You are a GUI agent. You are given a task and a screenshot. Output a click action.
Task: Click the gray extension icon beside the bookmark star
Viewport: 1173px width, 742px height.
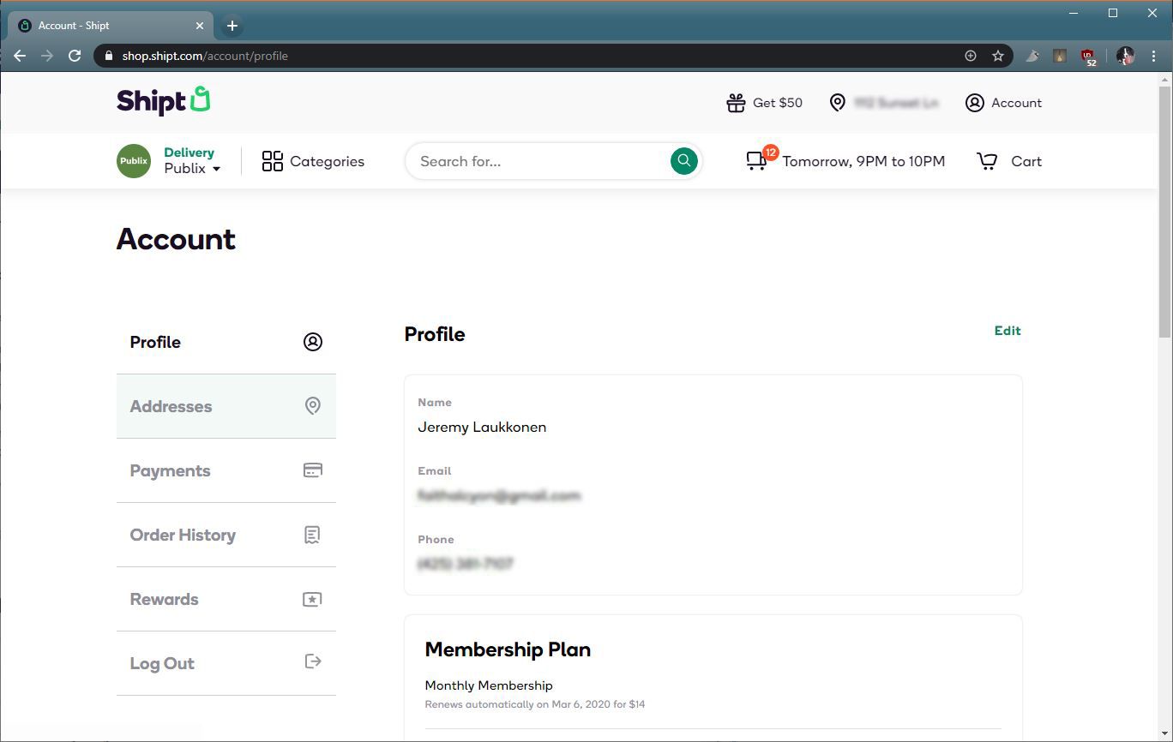click(x=1033, y=56)
